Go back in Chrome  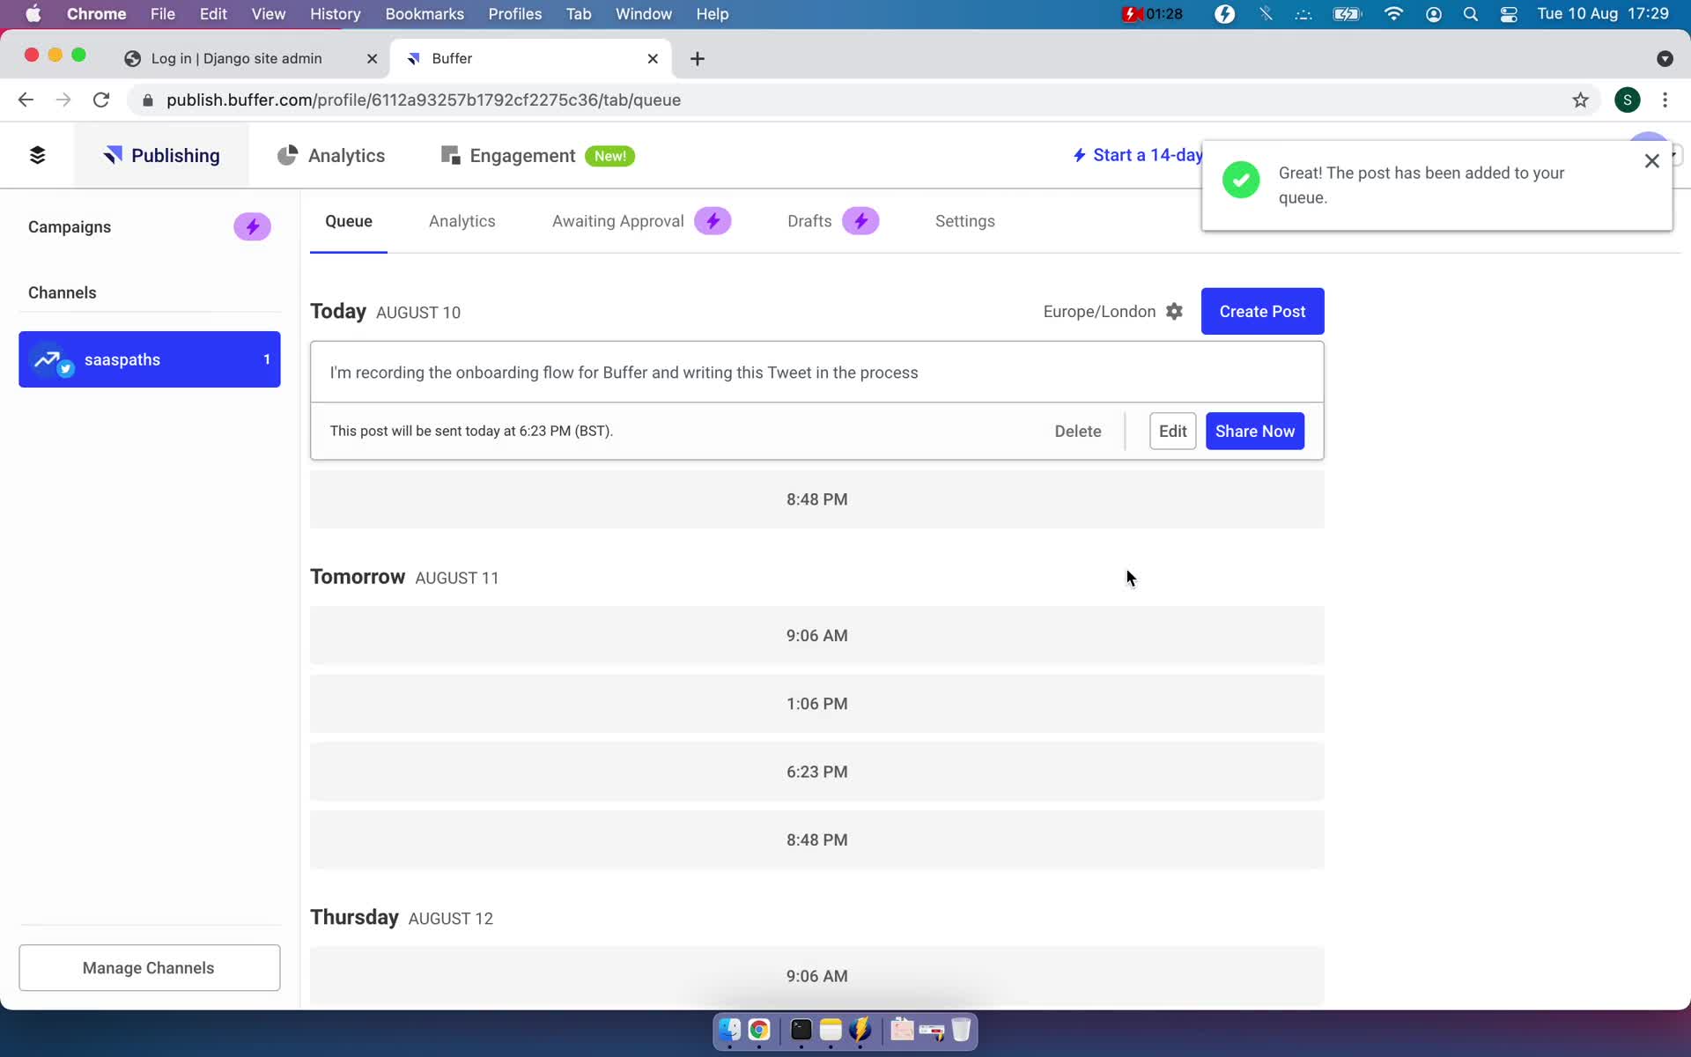coord(26,100)
